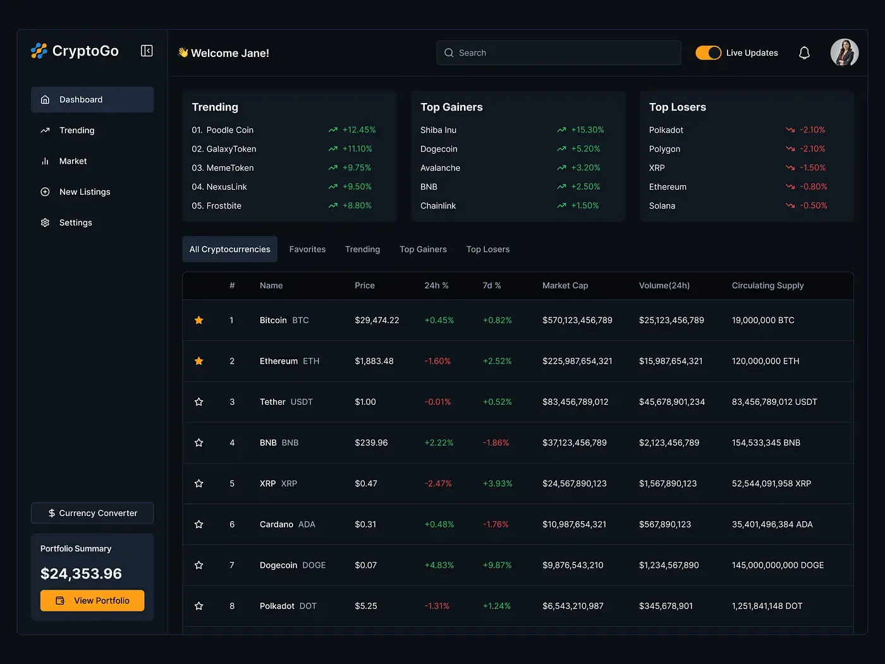885x664 pixels.
Task: Mark Dogecoin as a favorite
Action: (199, 565)
